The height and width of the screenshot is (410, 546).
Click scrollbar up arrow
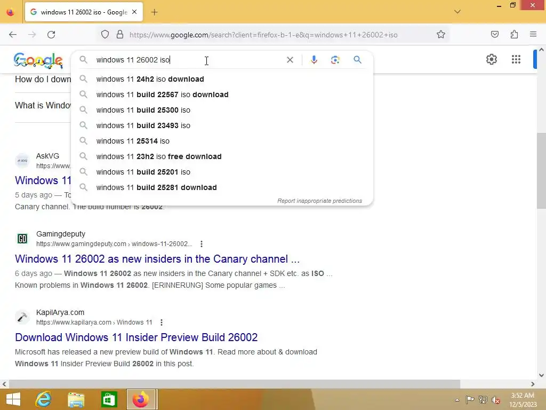(x=541, y=50)
